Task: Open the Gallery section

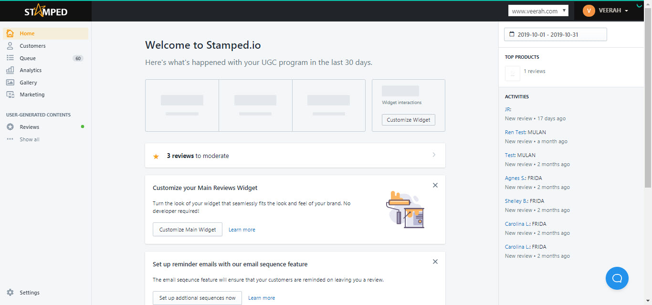Action: [28, 83]
